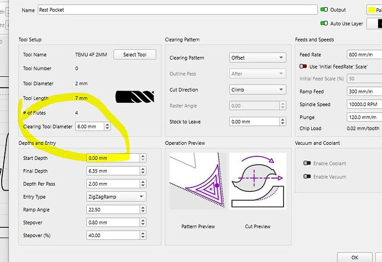The width and height of the screenshot is (382, 262).
Task: Click the Raster Angle stepper arrows
Action: pyautogui.click(x=282, y=106)
